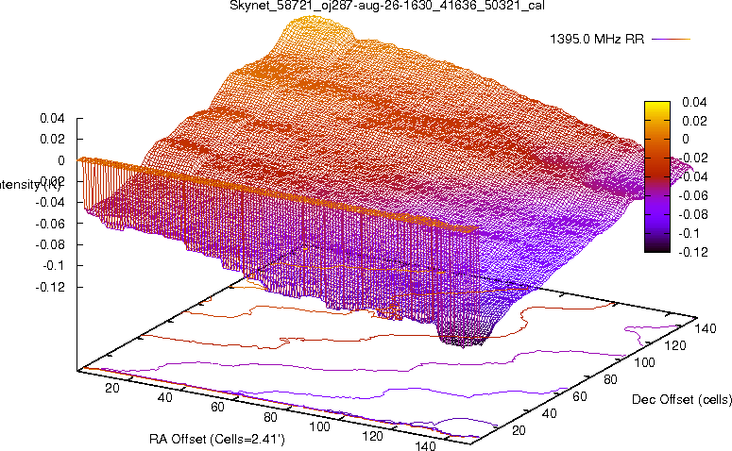
Task: Click intensity axis tick label -0.12
Action: point(50,287)
